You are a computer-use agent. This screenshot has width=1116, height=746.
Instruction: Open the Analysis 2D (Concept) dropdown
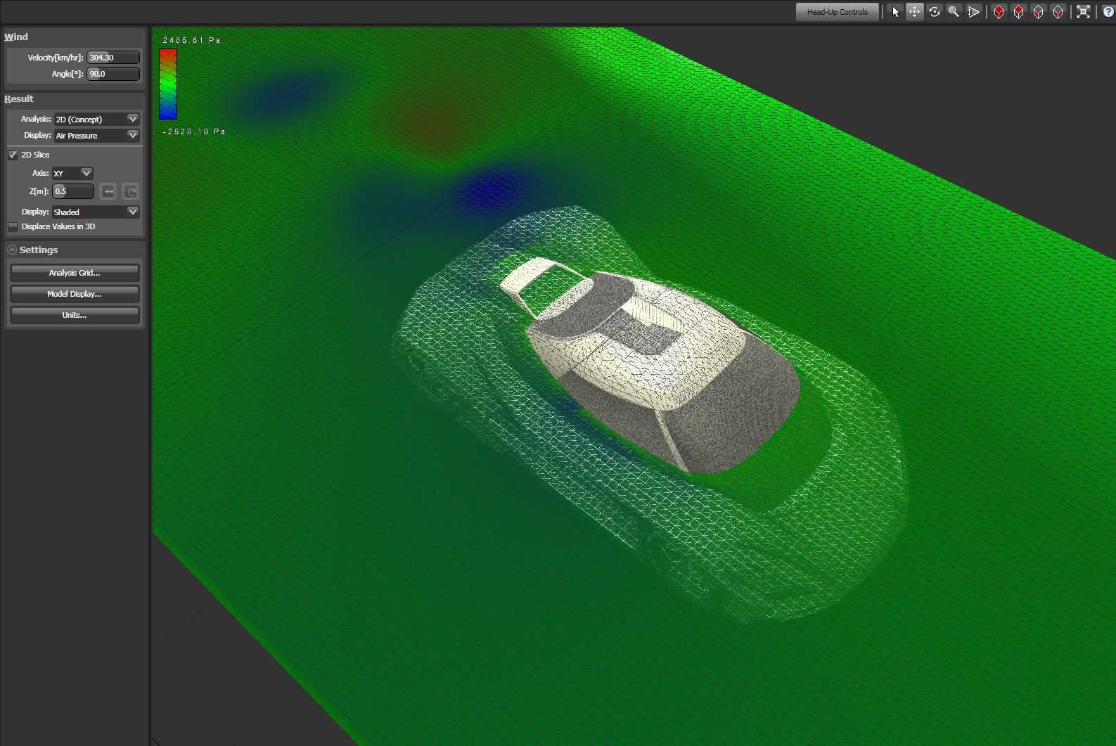(97, 119)
